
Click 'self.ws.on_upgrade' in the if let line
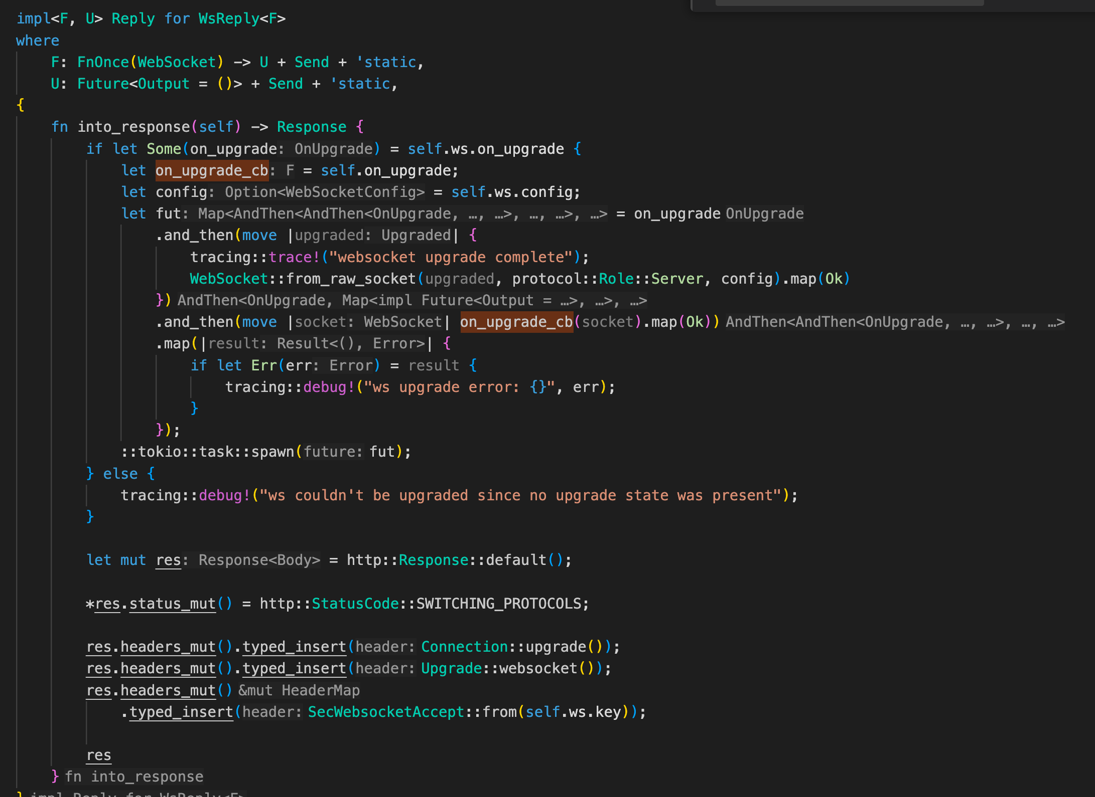486,149
